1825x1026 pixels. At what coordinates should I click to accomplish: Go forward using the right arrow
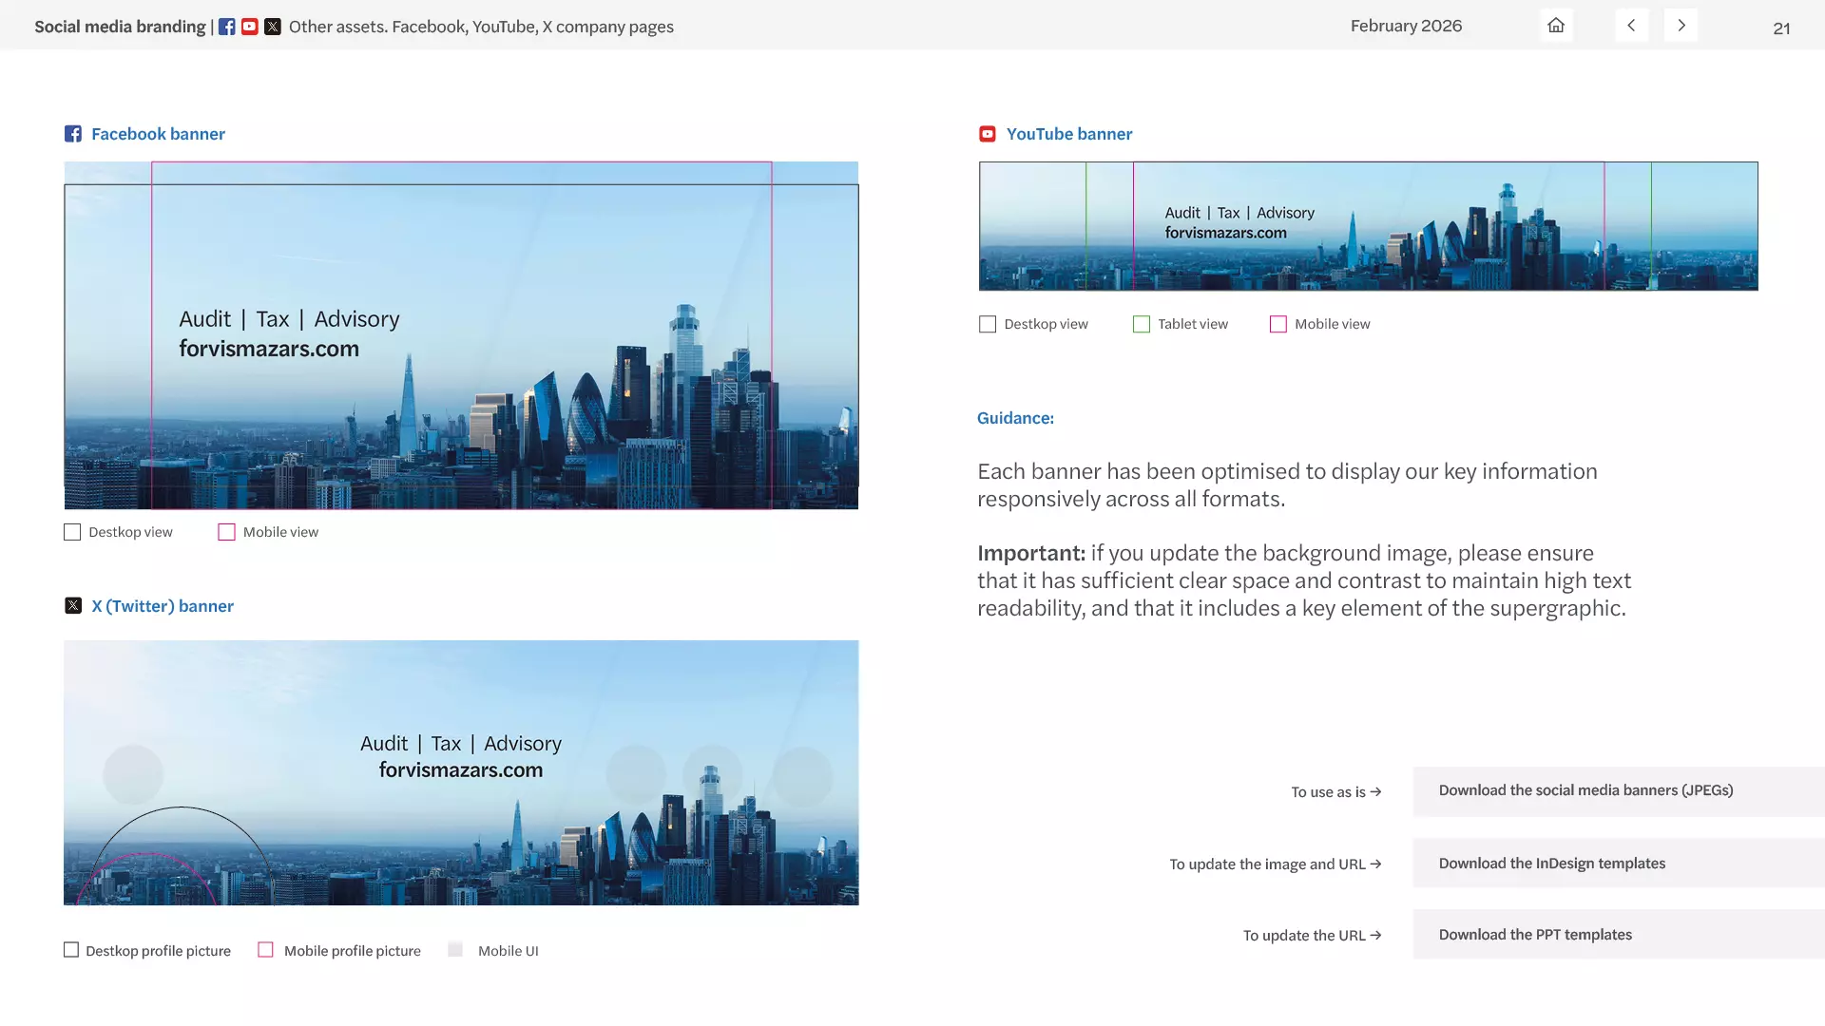(x=1681, y=25)
